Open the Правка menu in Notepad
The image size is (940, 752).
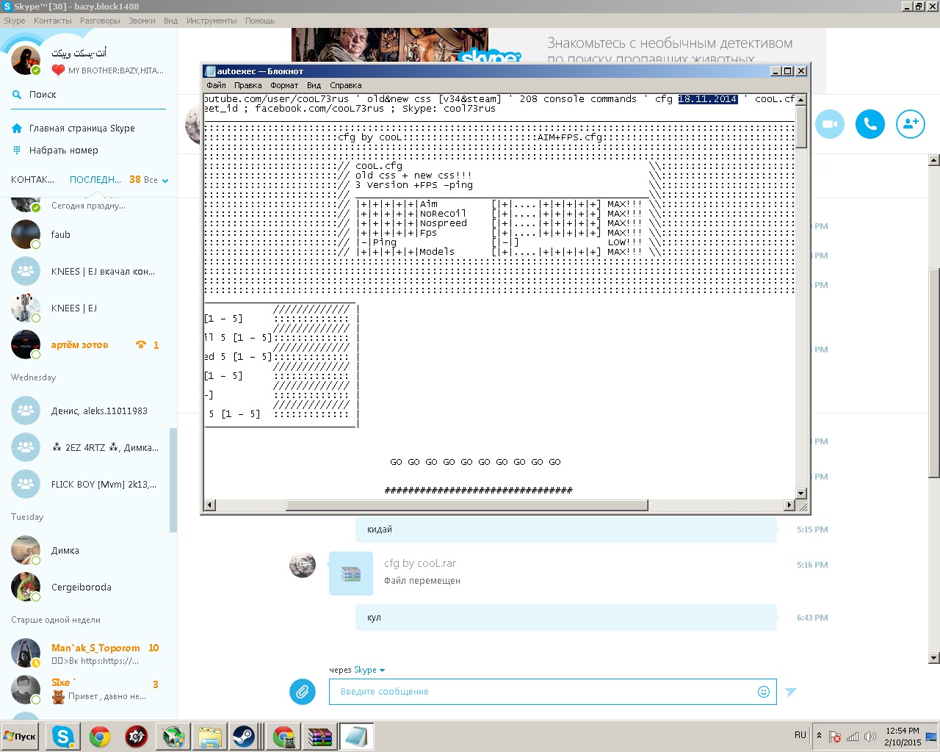248,85
